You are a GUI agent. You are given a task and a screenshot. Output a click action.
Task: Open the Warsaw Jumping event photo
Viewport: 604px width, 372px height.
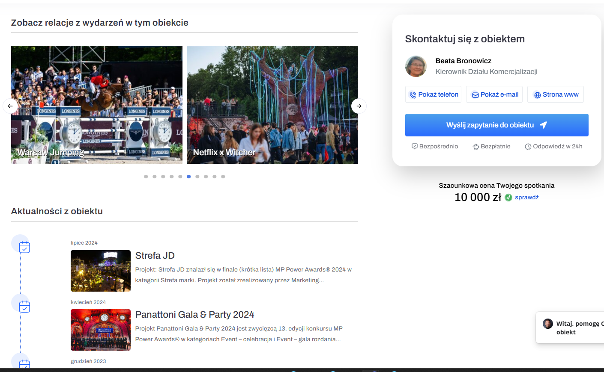pos(97,105)
